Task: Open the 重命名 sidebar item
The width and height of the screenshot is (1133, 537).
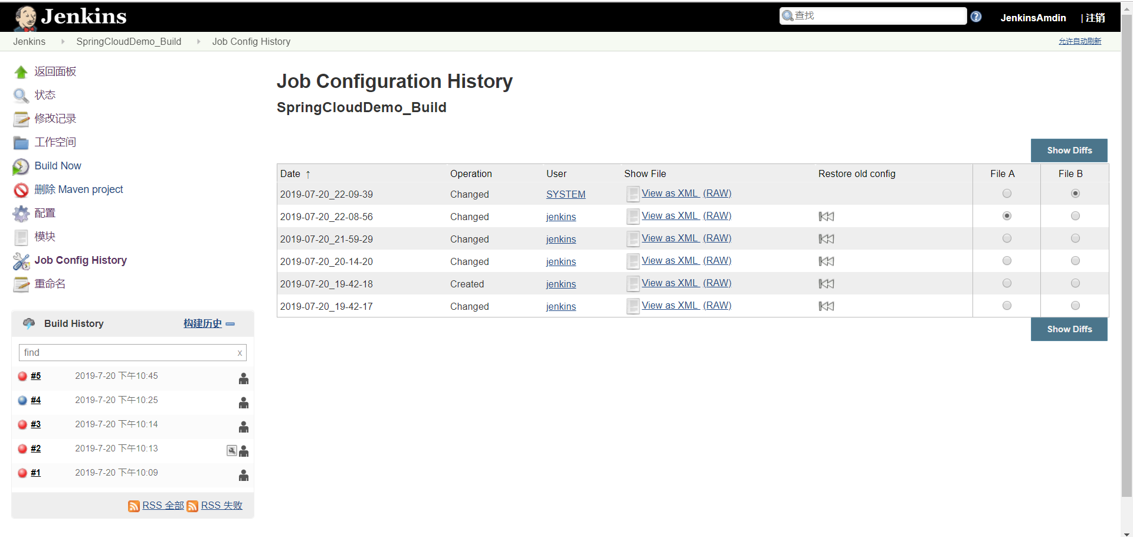Action: click(x=50, y=284)
